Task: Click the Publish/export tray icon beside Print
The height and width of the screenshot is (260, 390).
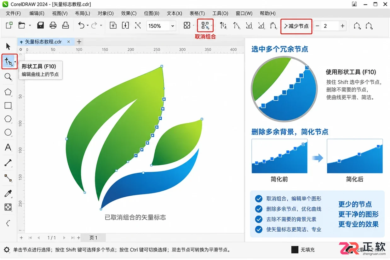Action: click(66, 26)
